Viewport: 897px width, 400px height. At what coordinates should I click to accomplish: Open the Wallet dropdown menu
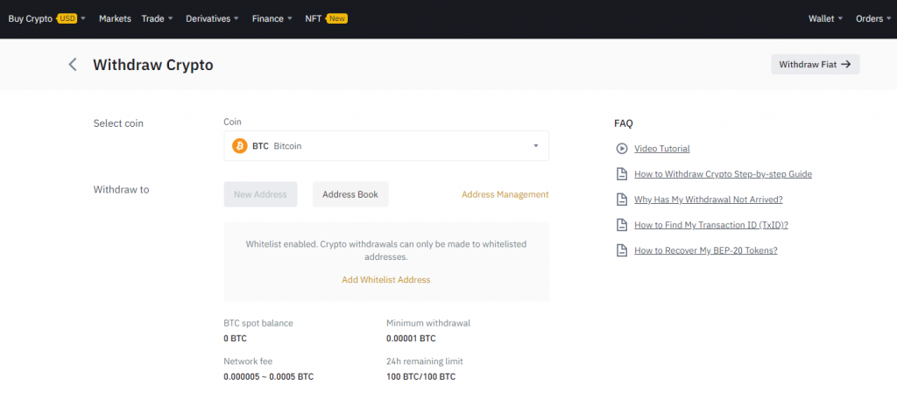pyautogui.click(x=825, y=19)
